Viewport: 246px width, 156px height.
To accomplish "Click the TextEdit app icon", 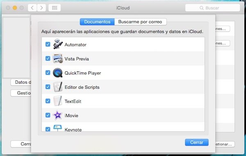I will point(57,101).
